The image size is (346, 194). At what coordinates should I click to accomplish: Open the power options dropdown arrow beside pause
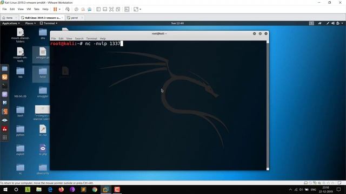click(59, 9)
